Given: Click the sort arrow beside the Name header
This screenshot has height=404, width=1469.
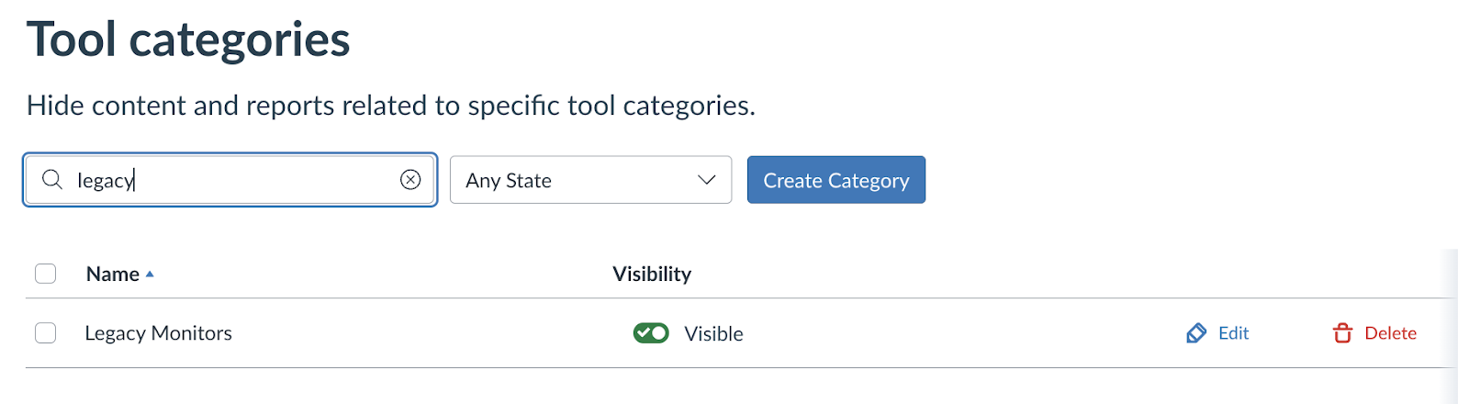Looking at the screenshot, I should pyautogui.click(x=150, y=275).
